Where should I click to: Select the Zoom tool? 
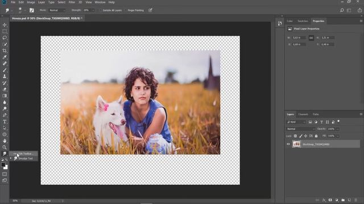[x=5, y=147]
